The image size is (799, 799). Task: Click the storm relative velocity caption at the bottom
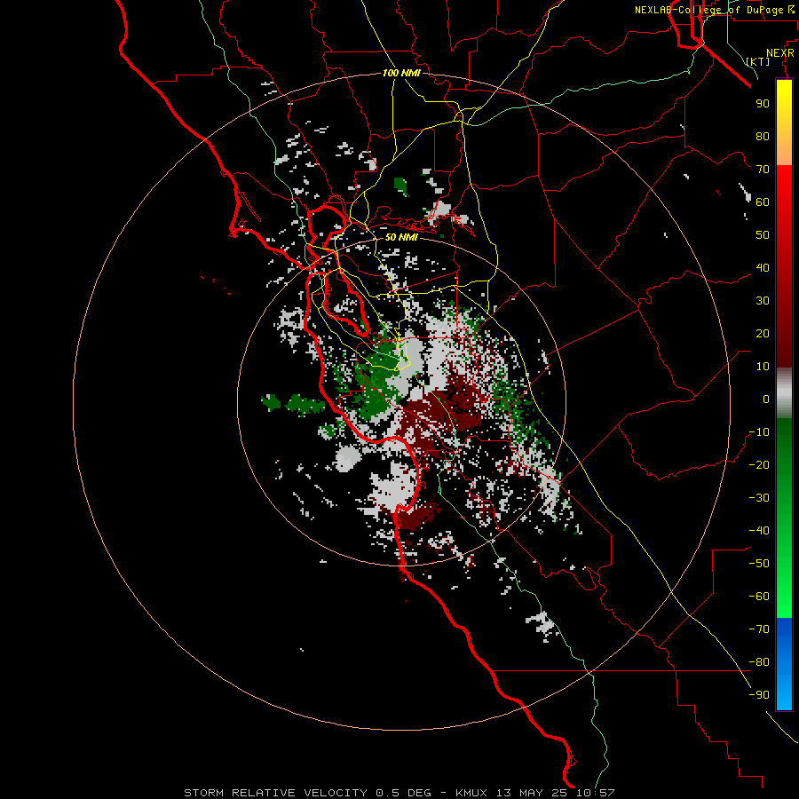(x=399, y=793)
